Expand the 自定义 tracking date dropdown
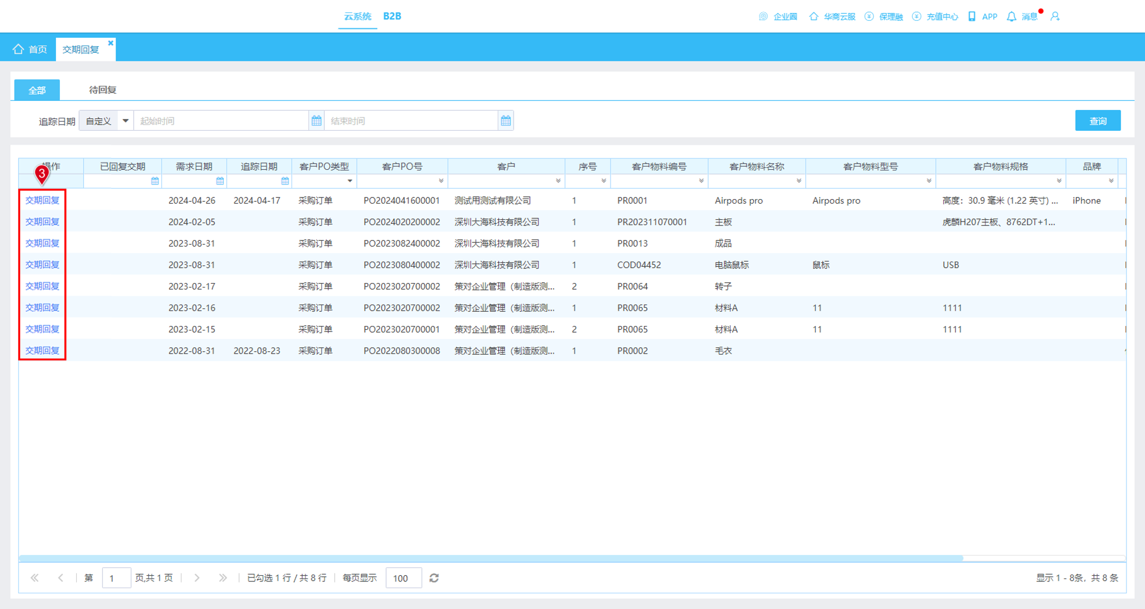The height and width of the screenshot is (609, 1145). [125, 121]
